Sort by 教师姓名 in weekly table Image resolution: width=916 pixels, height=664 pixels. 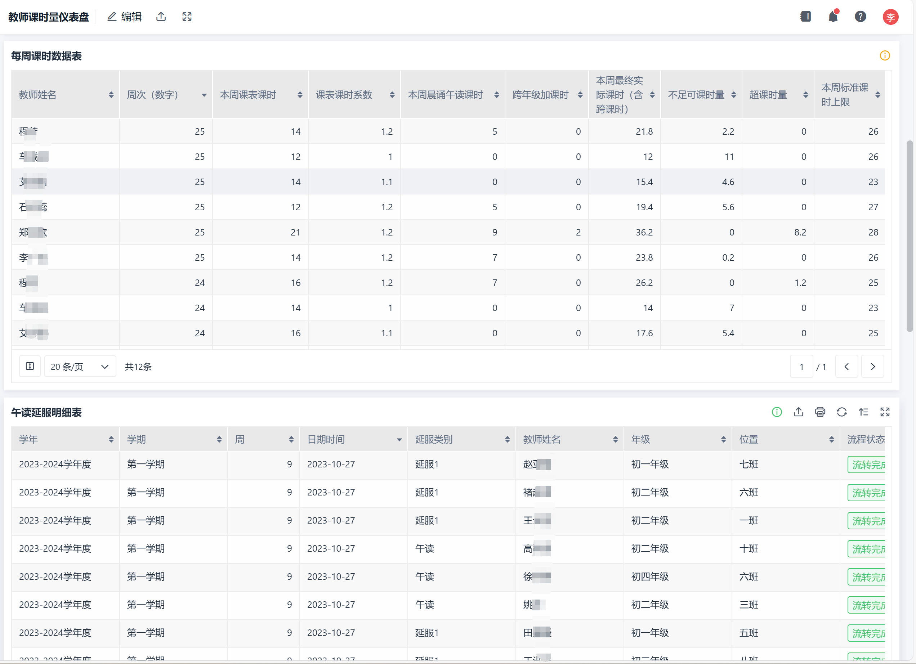click(111, 95)
